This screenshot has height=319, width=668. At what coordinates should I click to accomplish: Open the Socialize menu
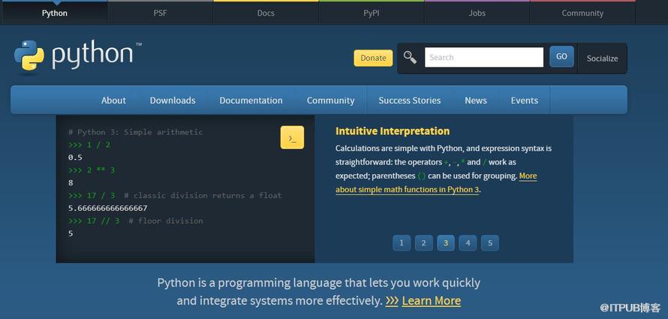602,59
